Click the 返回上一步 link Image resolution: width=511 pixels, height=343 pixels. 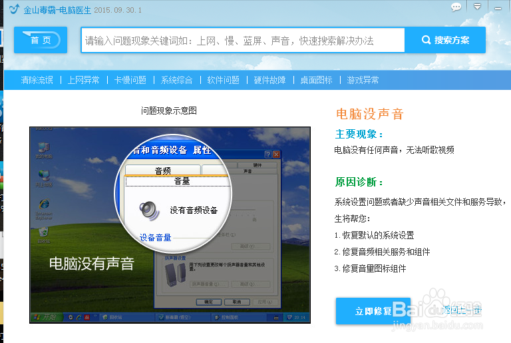462,310
